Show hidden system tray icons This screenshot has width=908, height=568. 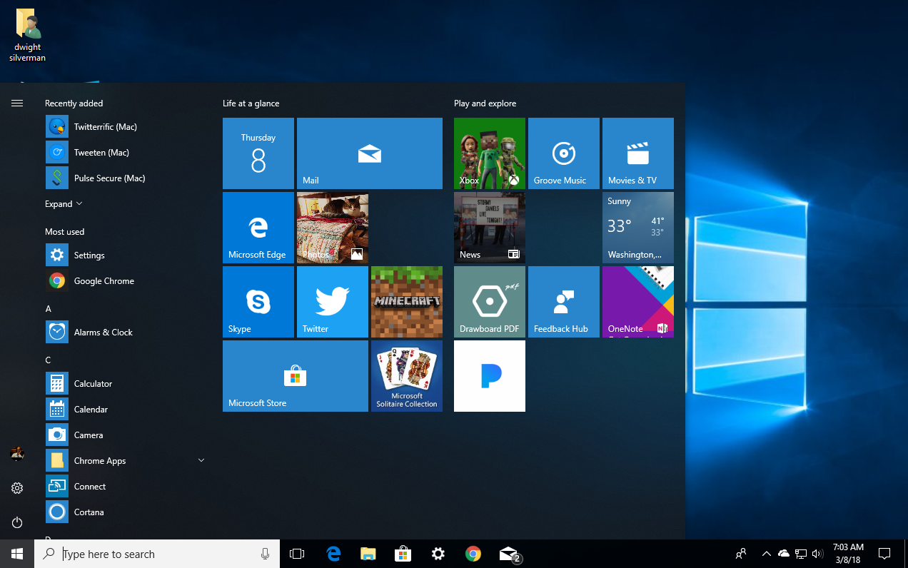766,554
